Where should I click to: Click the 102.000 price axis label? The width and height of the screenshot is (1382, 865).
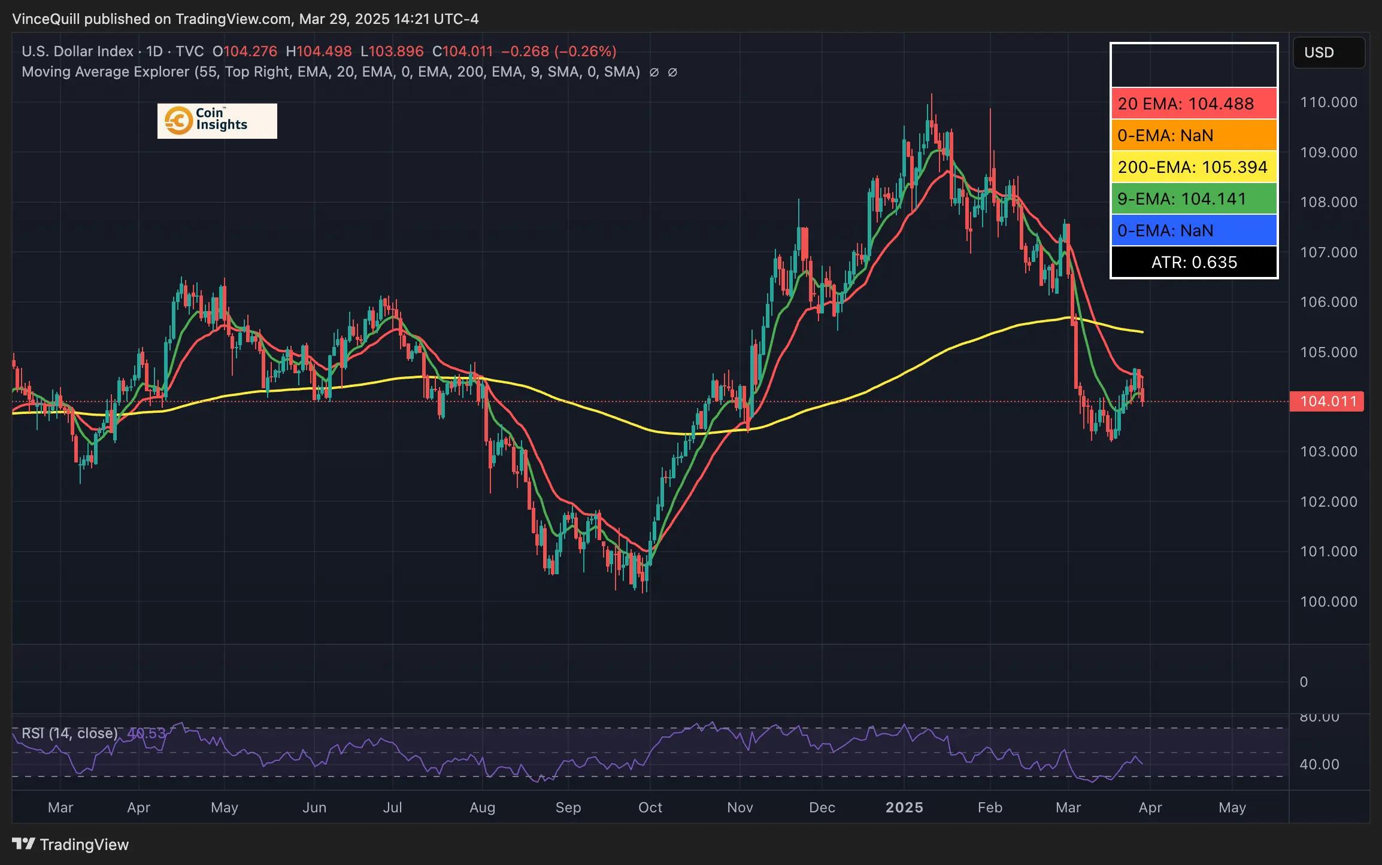(1328, 502)
